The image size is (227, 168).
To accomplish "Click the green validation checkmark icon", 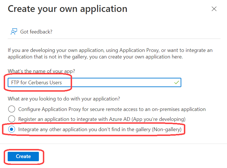I will click(176, 83).
